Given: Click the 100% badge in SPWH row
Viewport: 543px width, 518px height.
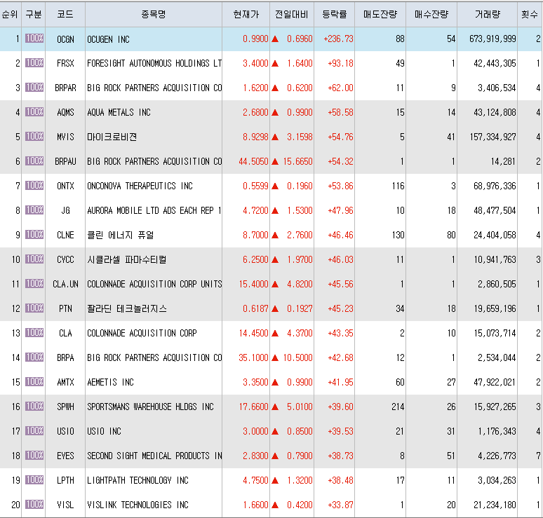Looking at the screenshot, I should (34, 407).
